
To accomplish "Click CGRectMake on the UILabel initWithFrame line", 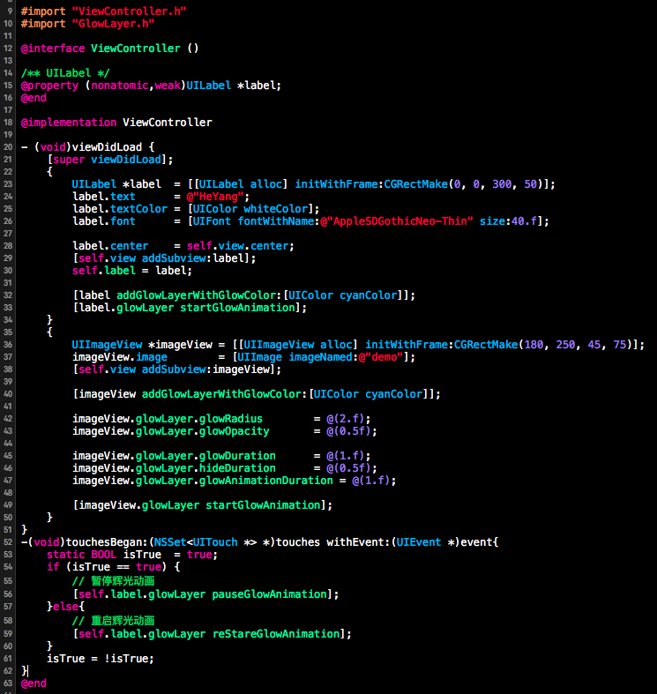I will point(415,184).
